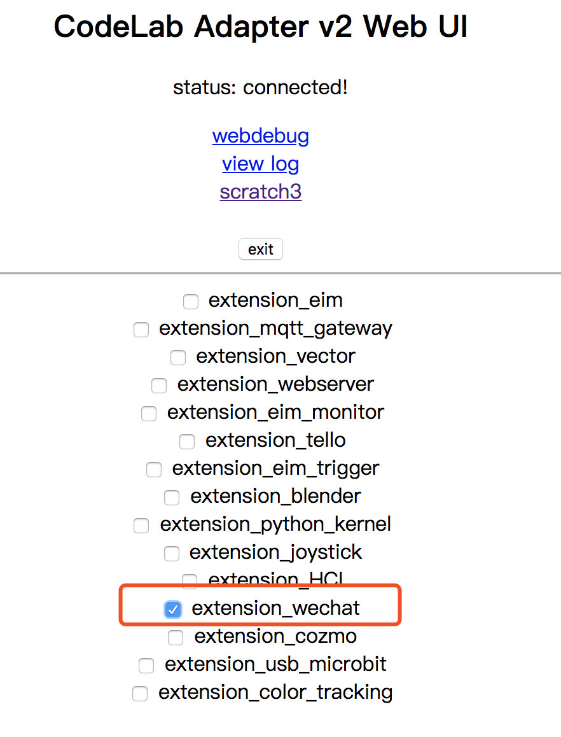Enable the extension_vector checkbox
Image resolution: width=561 pixels, height=737 pixels.
click(178, 358)
